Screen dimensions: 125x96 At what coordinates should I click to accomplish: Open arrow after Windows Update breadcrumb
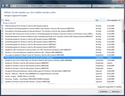[44, 6]
